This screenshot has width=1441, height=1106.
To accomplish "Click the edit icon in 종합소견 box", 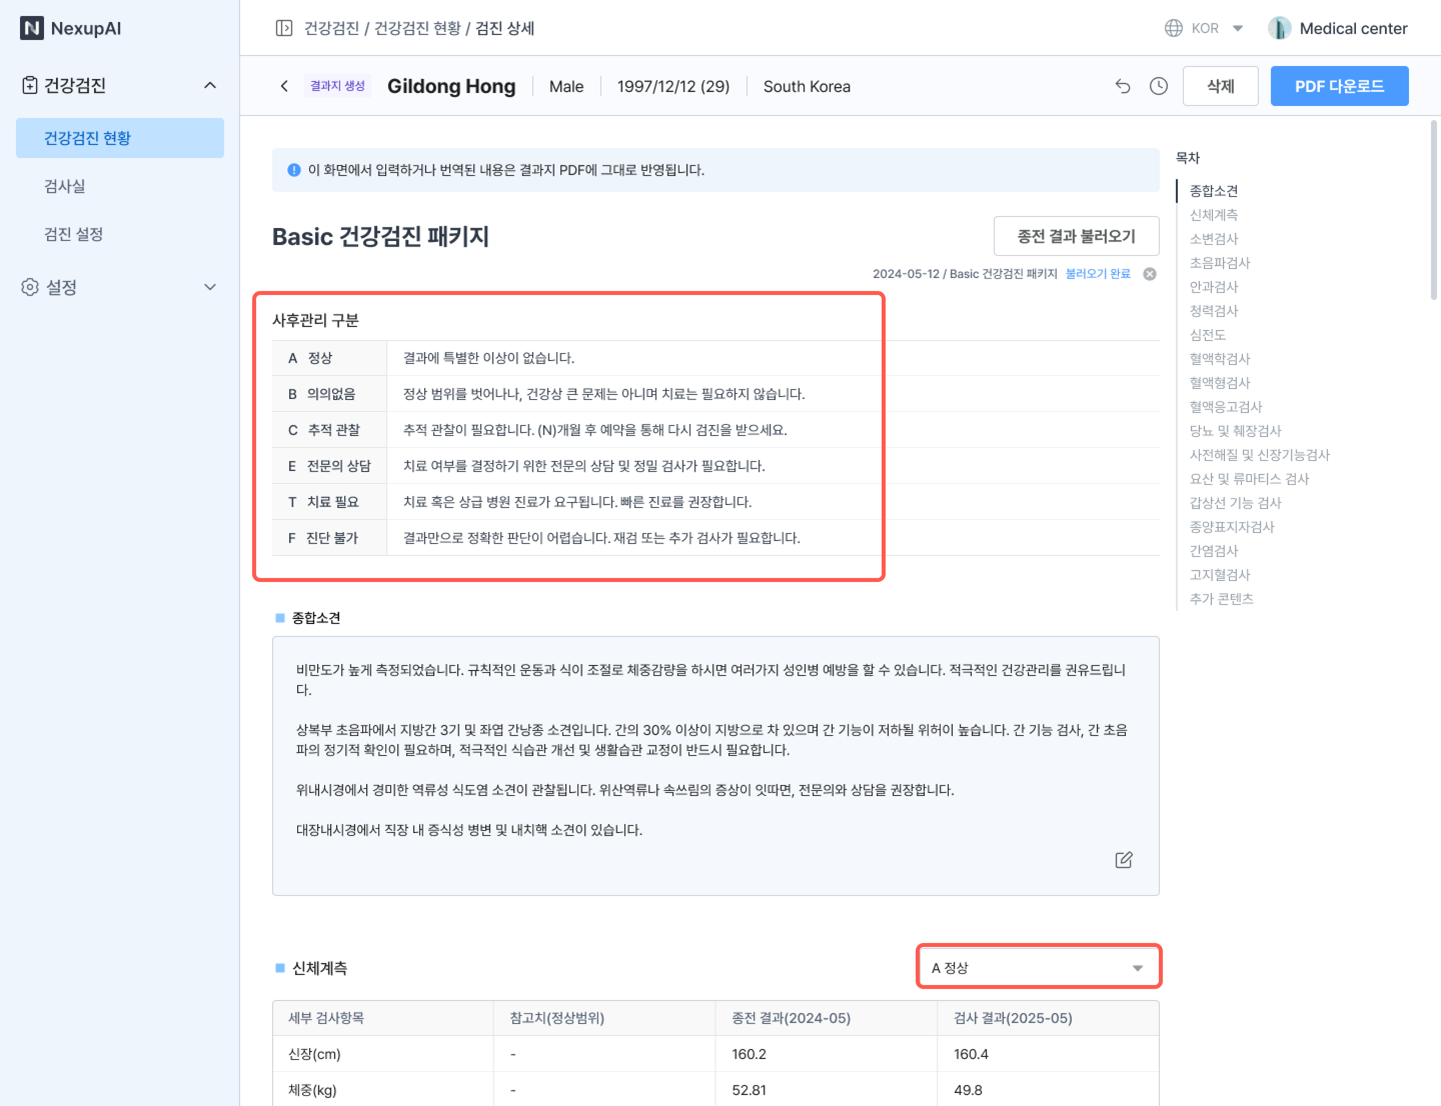I will click(x=1123, y=860).
